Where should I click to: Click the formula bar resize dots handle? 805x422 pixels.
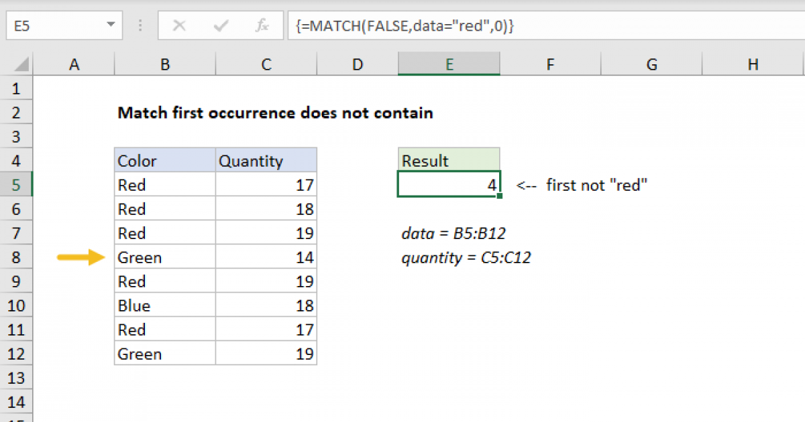coord(141,26)
